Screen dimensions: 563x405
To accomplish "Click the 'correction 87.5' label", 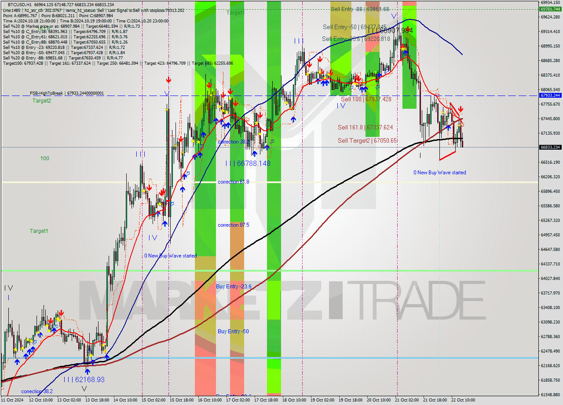I will pos(234,225).
